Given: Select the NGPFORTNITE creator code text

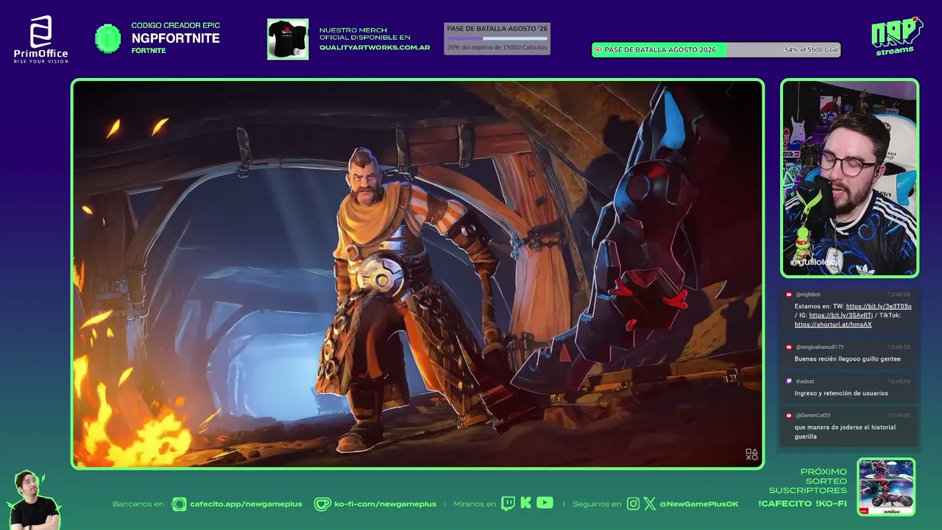Looking at the screenshot, I should (176, 38).
